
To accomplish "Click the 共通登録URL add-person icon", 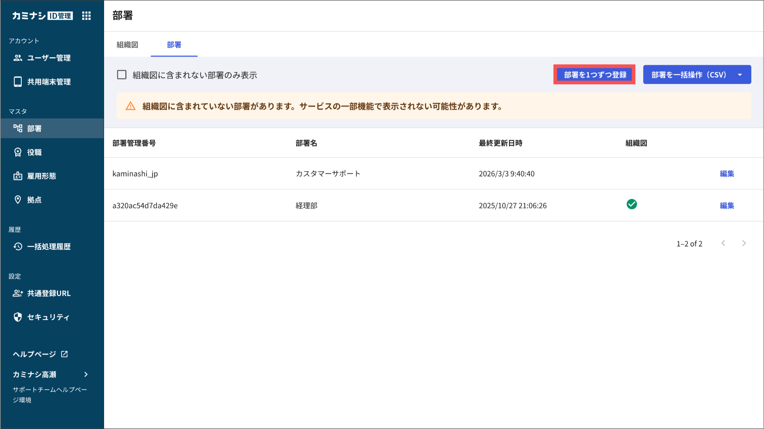I will (18, 293).
